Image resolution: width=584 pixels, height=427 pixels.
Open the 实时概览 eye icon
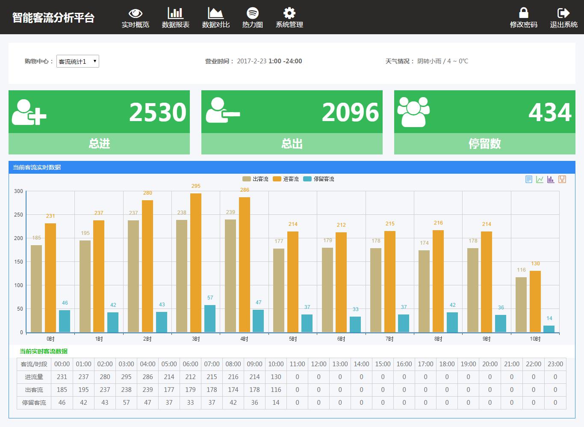[136, 13]
